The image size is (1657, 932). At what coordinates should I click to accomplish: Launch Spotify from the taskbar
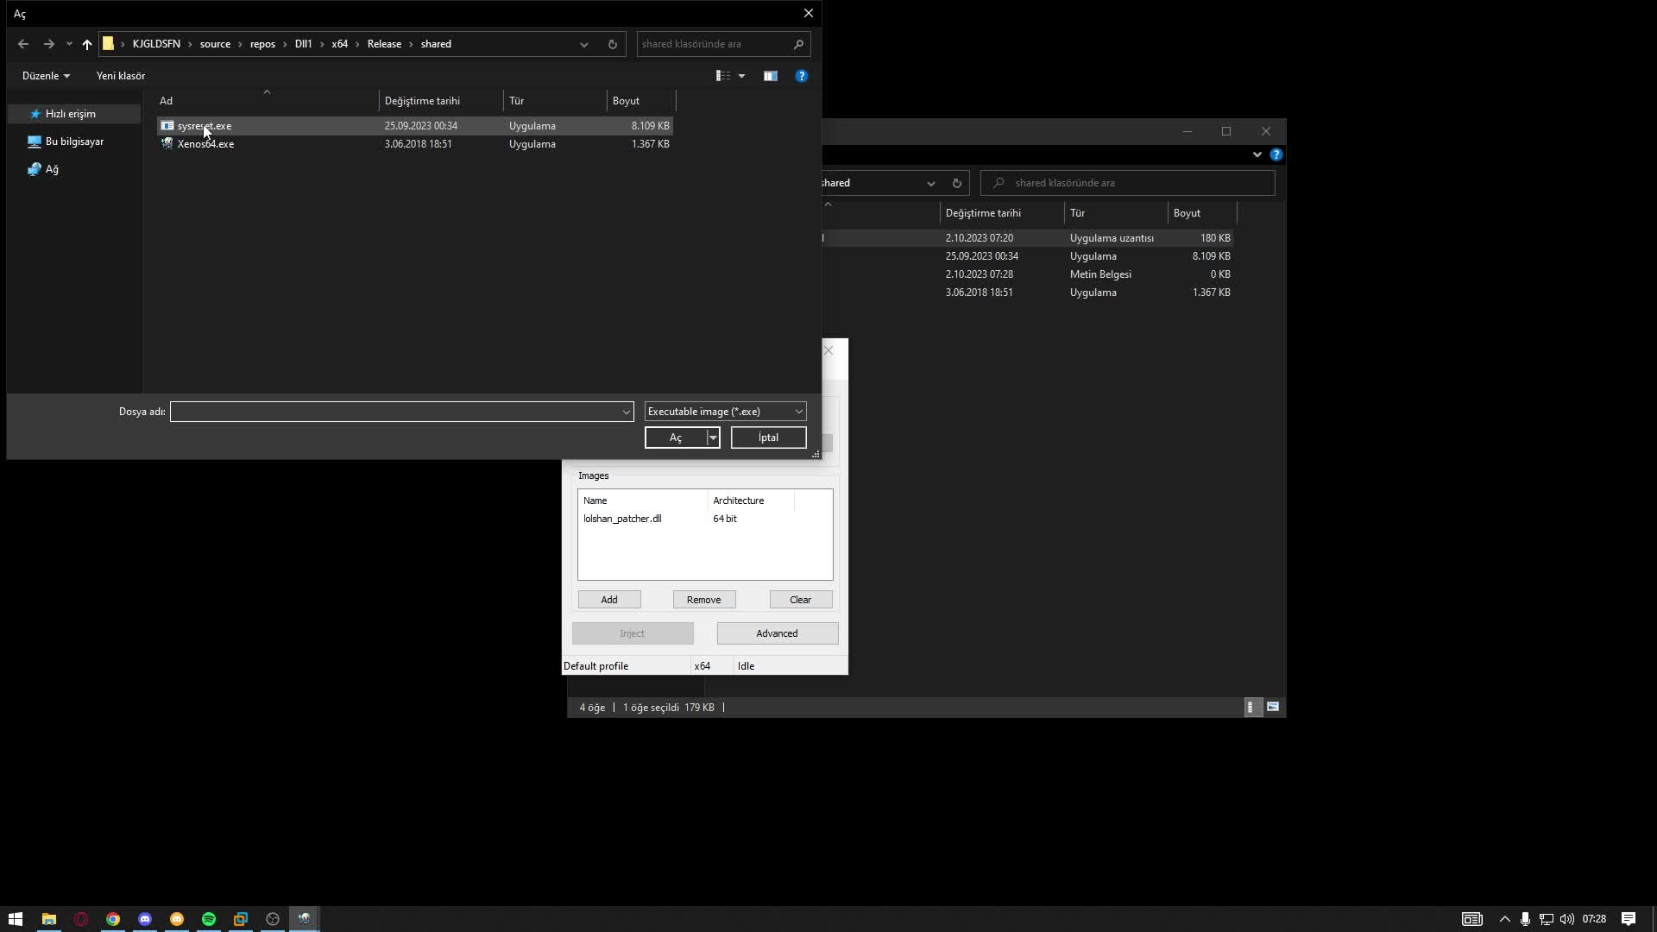point(208,918)
